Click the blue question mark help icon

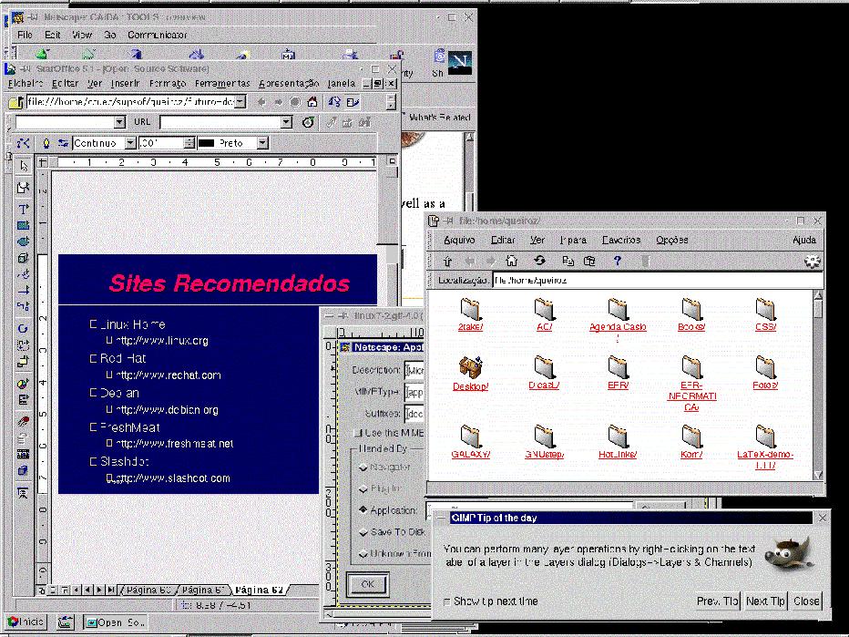point(618,261)
